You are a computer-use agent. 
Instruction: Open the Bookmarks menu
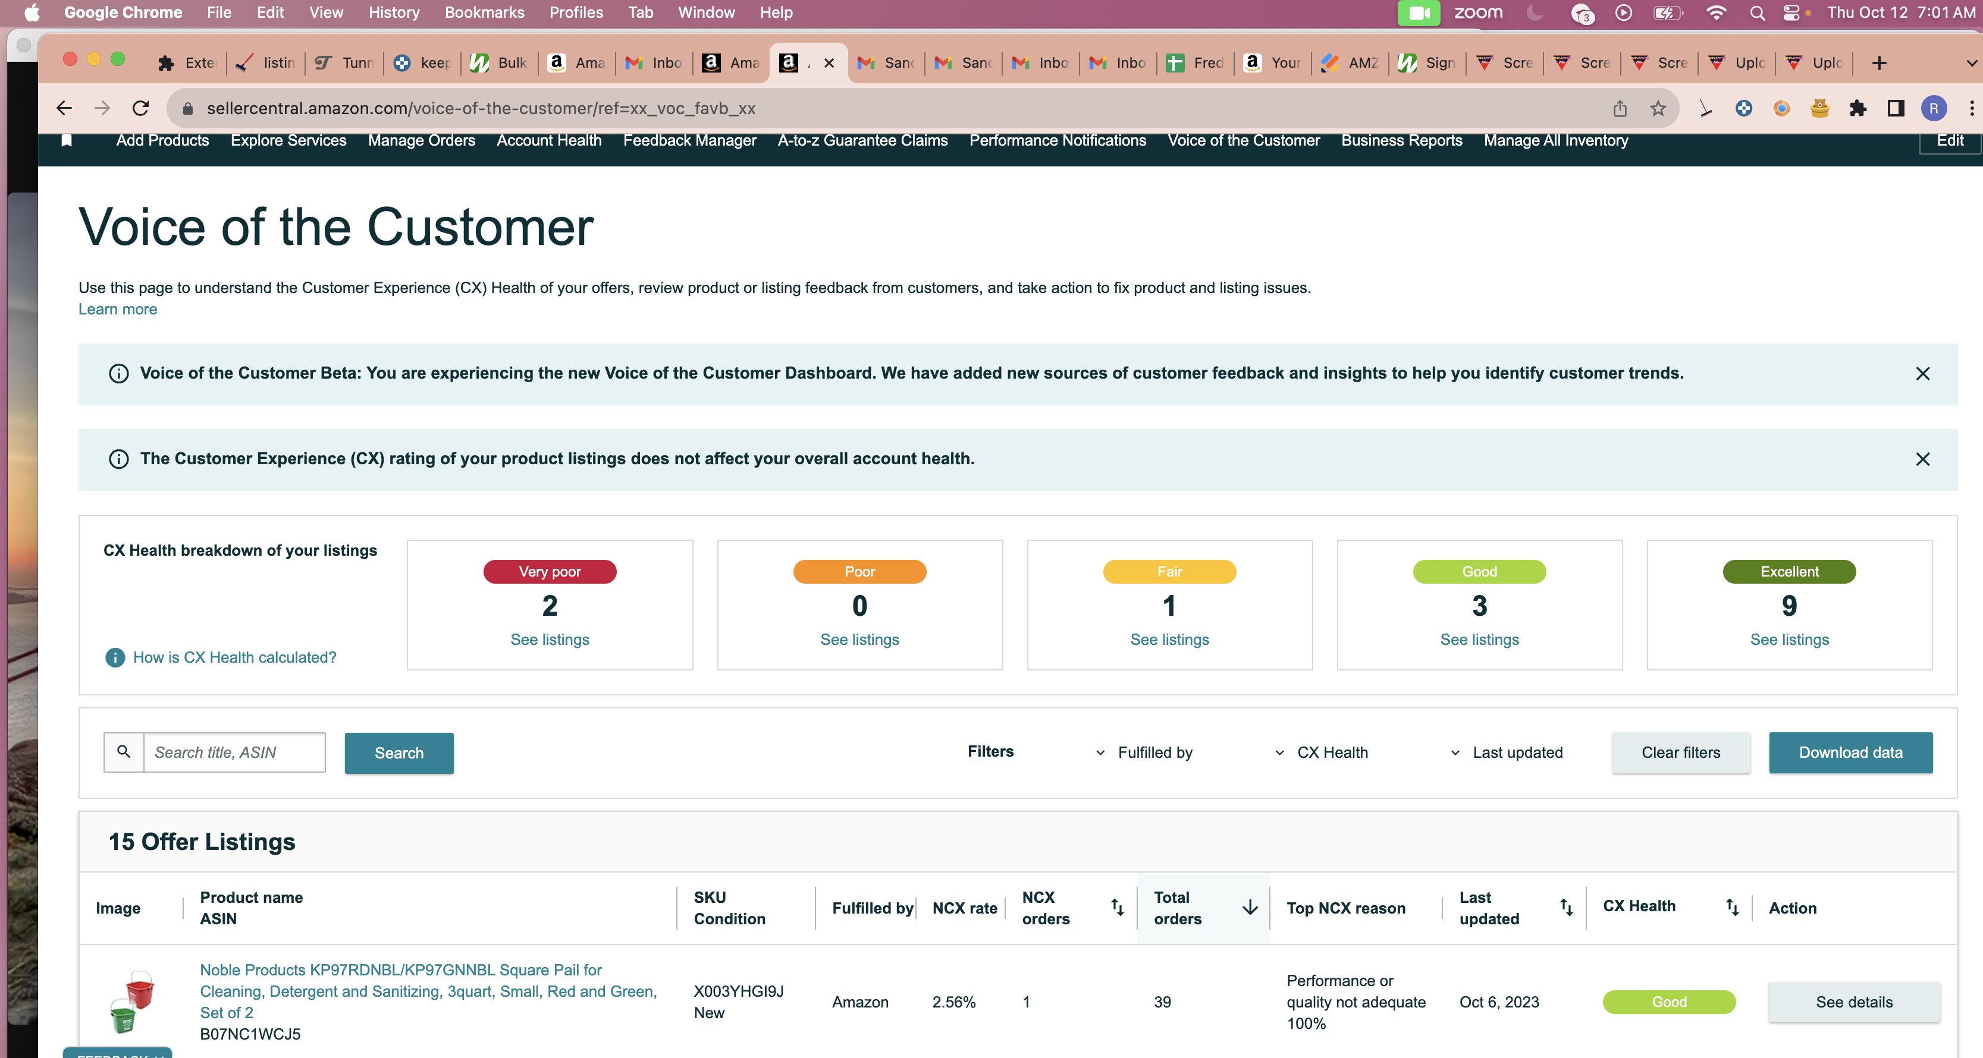[484, 13]
